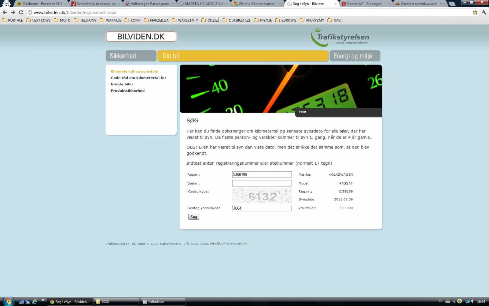Click the Søg search button
The width and height of the screenshot is (489, 306).
tap(194, 217)
